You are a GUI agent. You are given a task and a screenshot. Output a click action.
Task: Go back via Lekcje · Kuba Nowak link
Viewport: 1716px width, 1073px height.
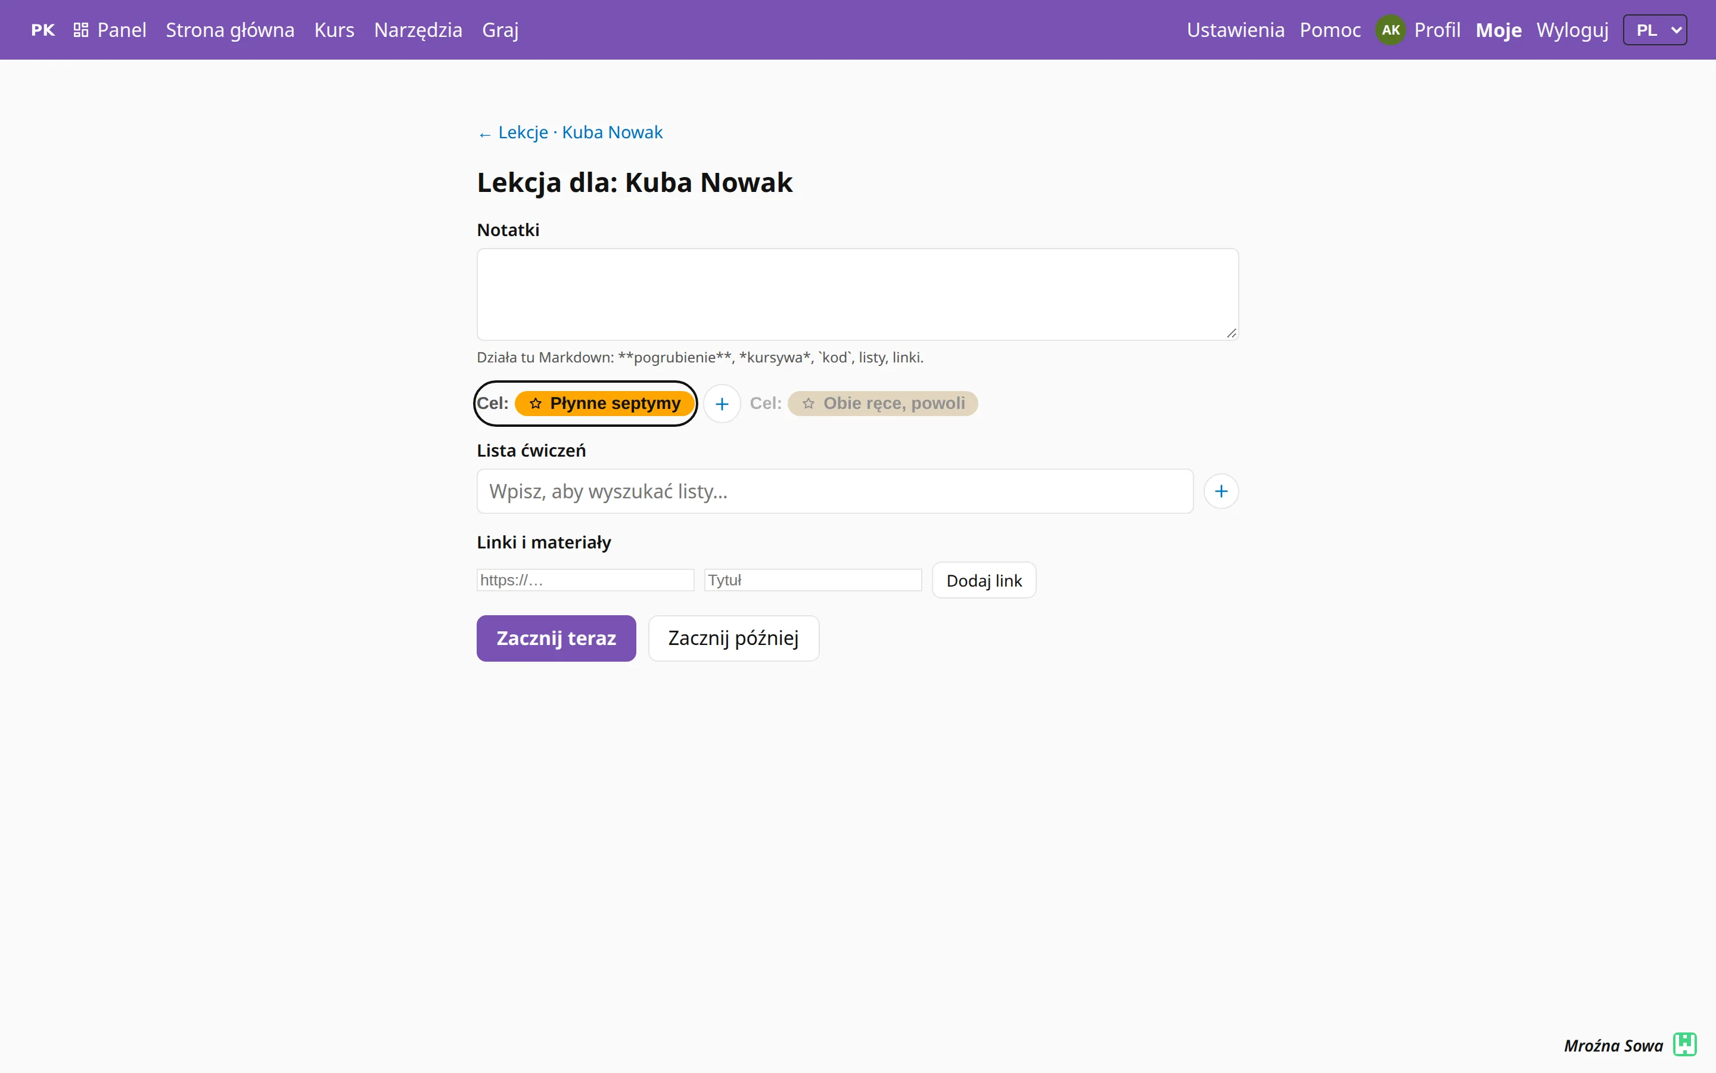[571, 133]
